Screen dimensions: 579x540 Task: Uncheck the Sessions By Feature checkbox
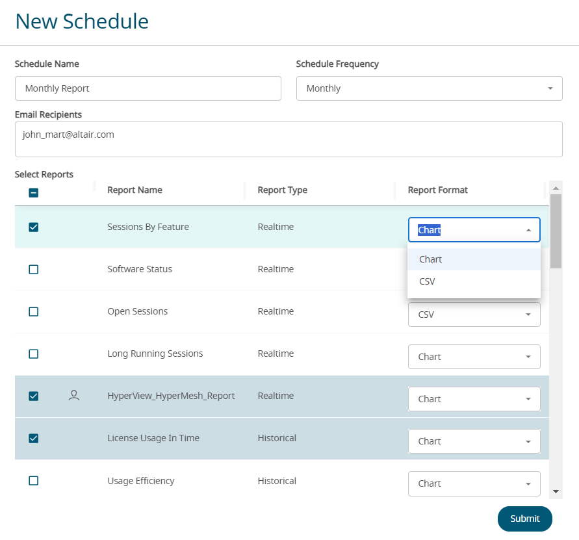[34, 227]
